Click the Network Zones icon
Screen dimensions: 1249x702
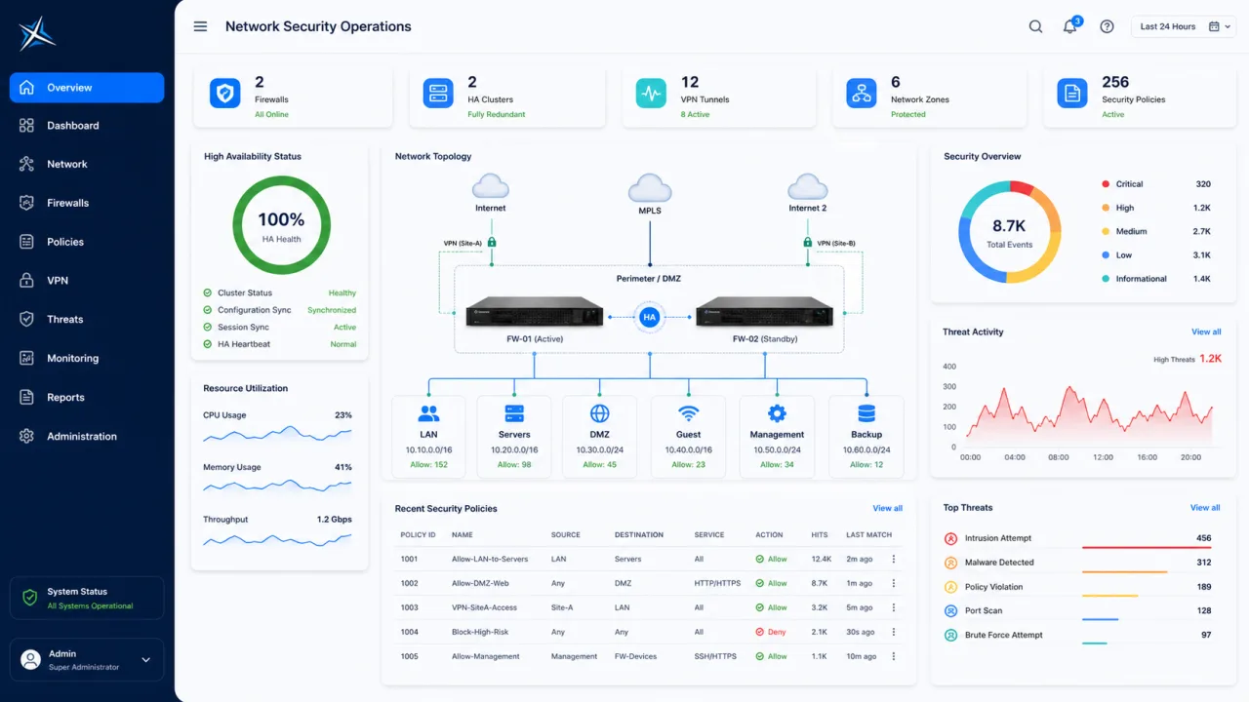point(862,94)
